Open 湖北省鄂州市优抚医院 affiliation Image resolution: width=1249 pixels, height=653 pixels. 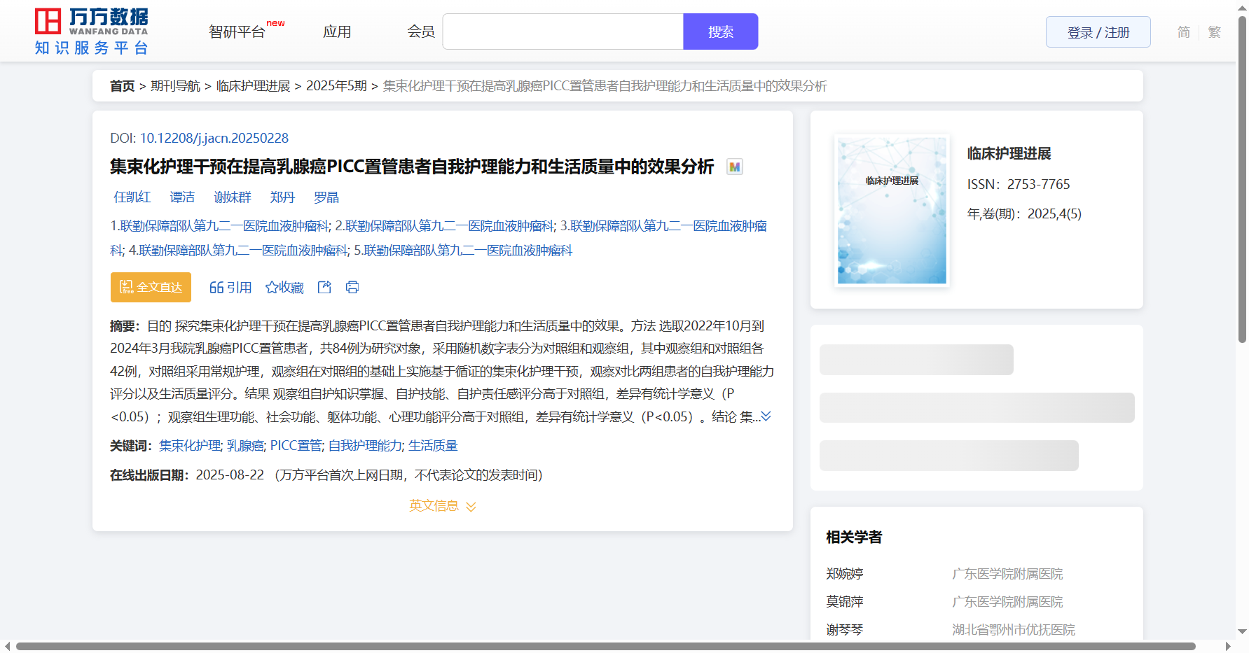(x=1013, y=630)
